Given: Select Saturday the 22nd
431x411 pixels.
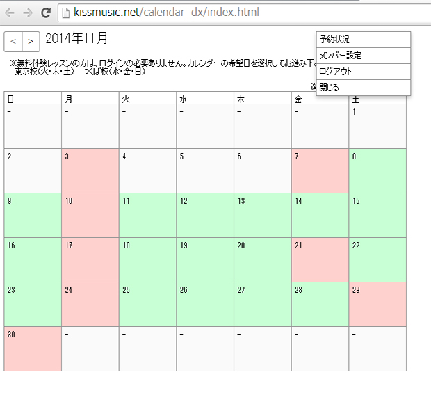Looking at the screenshot, I should coord(377,260).
